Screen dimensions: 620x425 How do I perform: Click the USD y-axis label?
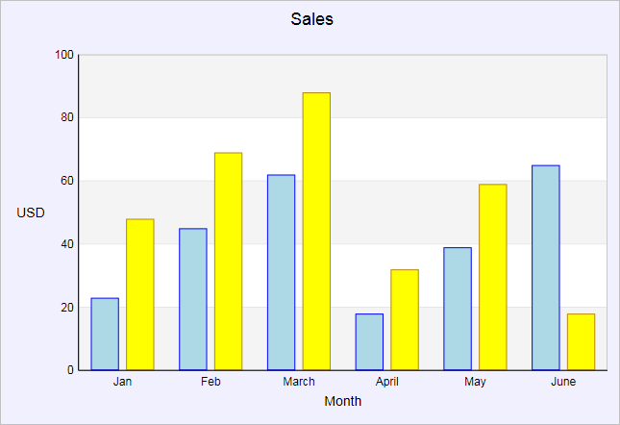[x=31, y=212]
